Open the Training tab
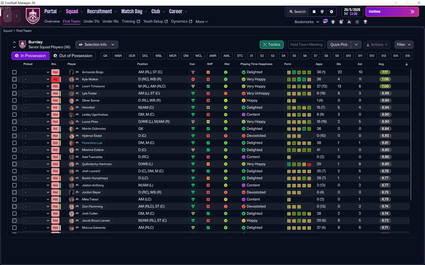 click(x=130, y=22)
